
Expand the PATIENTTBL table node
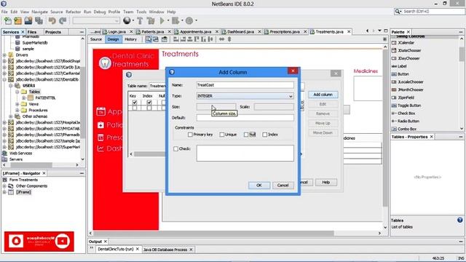point(24,98)
